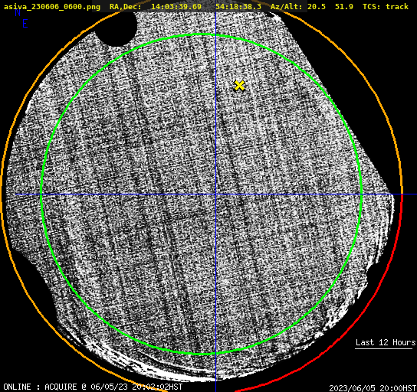Click the blue E east compass label
The height and width of the screenshot is (392, 417).
point(25,24)
